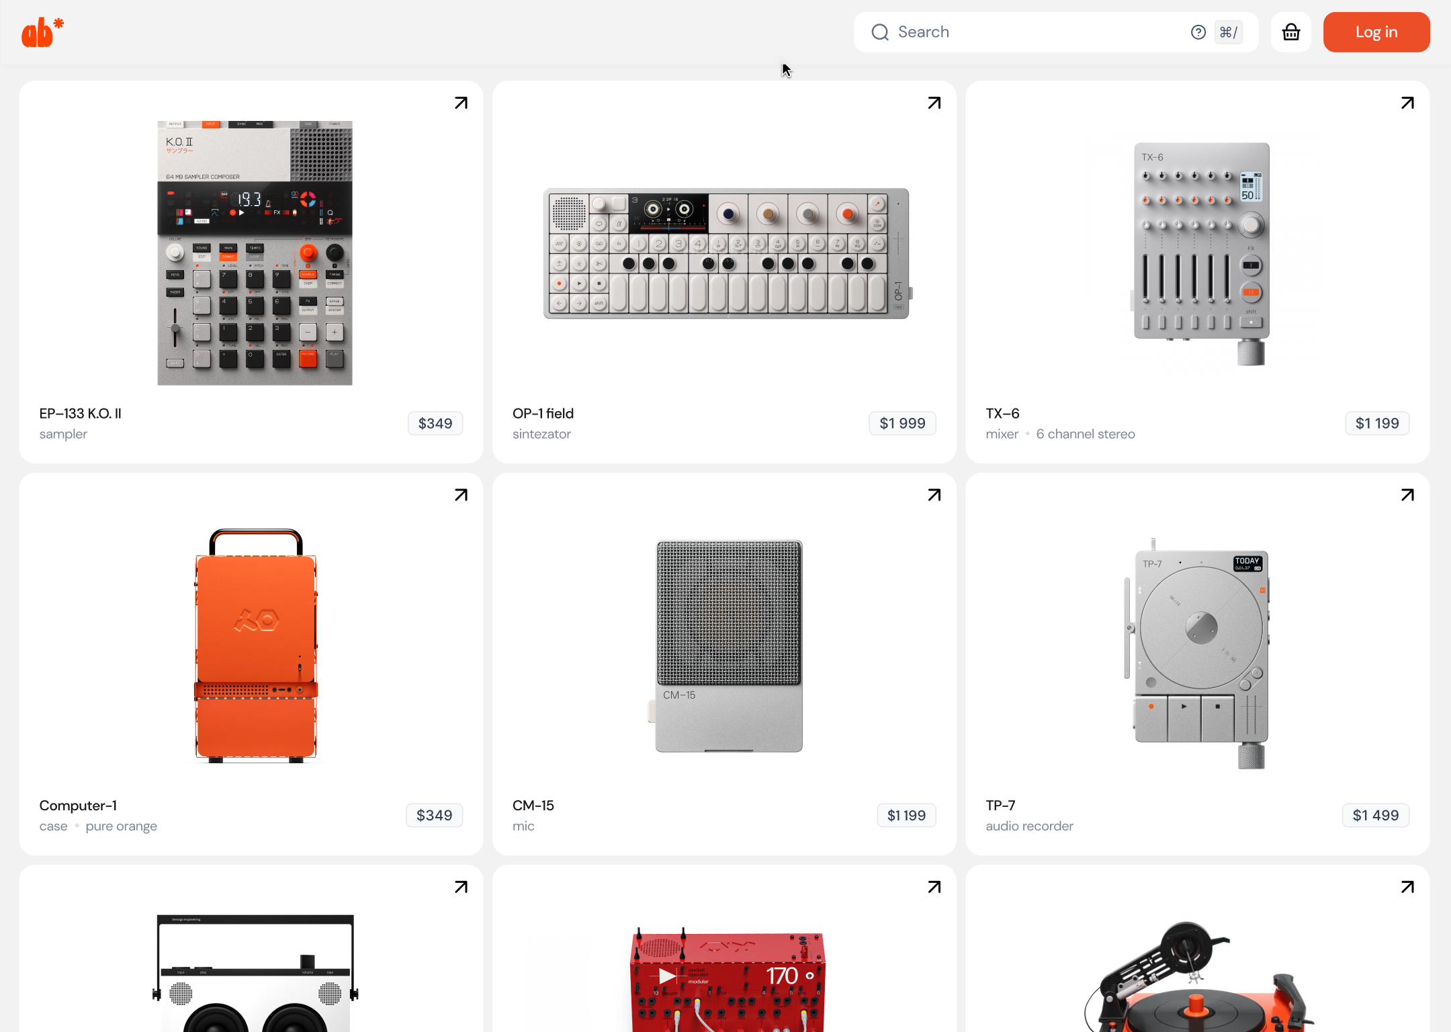Open CM–15 via arrow icon
Screen dimensions: 1451x1032
(934, 495)
